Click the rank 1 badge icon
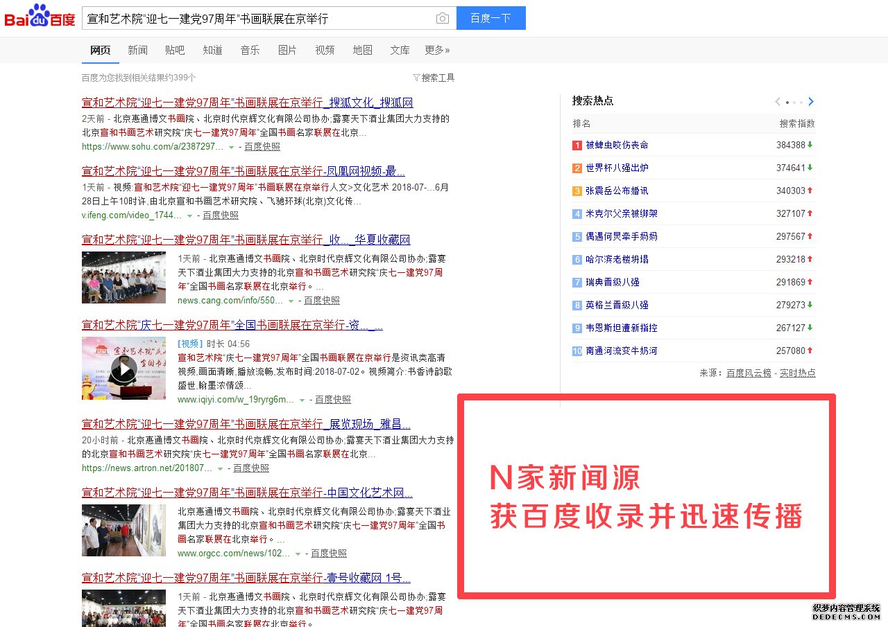 pyautogui.click(x=577, y=145)
